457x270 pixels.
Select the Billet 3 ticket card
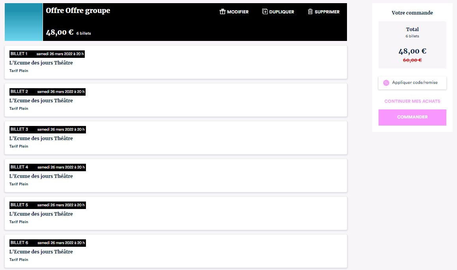175,138
